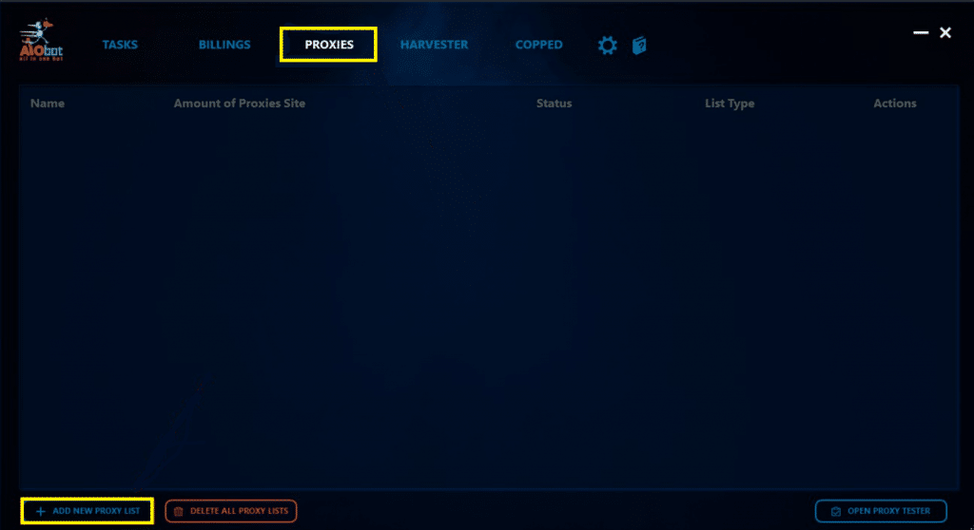Click the Open Proxy Tester label
Screen dimensions: 974x530
click(x=889, y=511)
